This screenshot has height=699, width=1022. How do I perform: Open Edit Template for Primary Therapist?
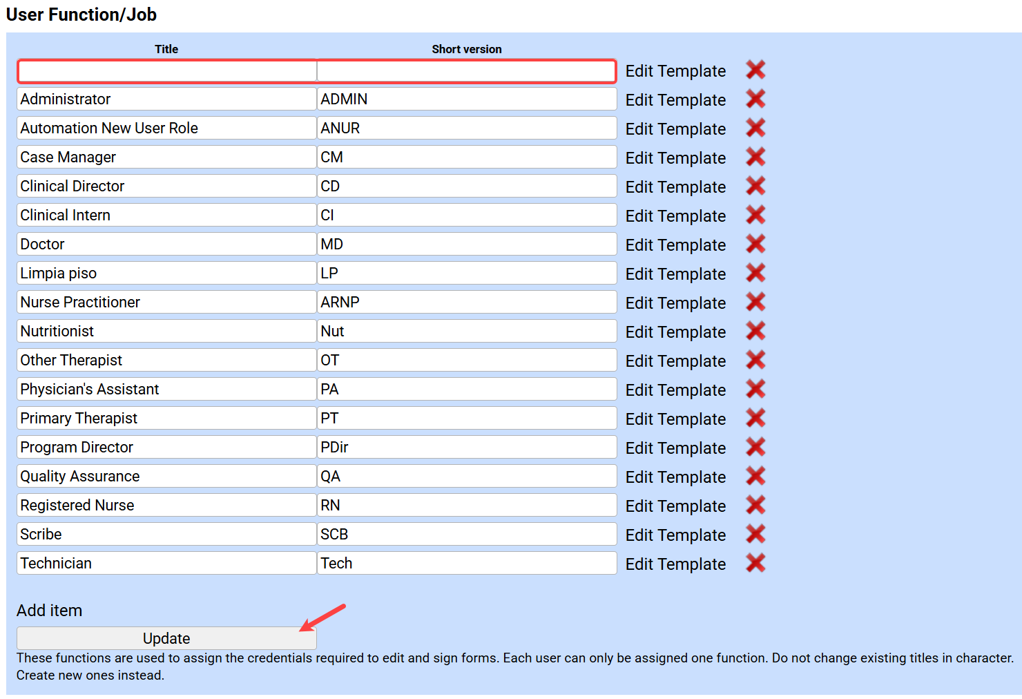pyautogui.click(x=675, y=419)
